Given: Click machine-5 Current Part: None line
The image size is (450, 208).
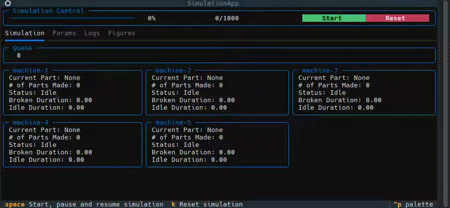Looking at the screenshot, I should 187,130.
